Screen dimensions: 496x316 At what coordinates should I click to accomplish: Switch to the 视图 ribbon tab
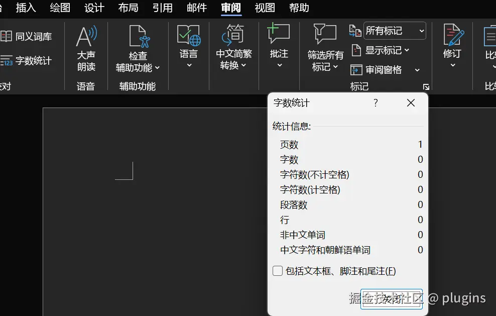tap(265, 8)
